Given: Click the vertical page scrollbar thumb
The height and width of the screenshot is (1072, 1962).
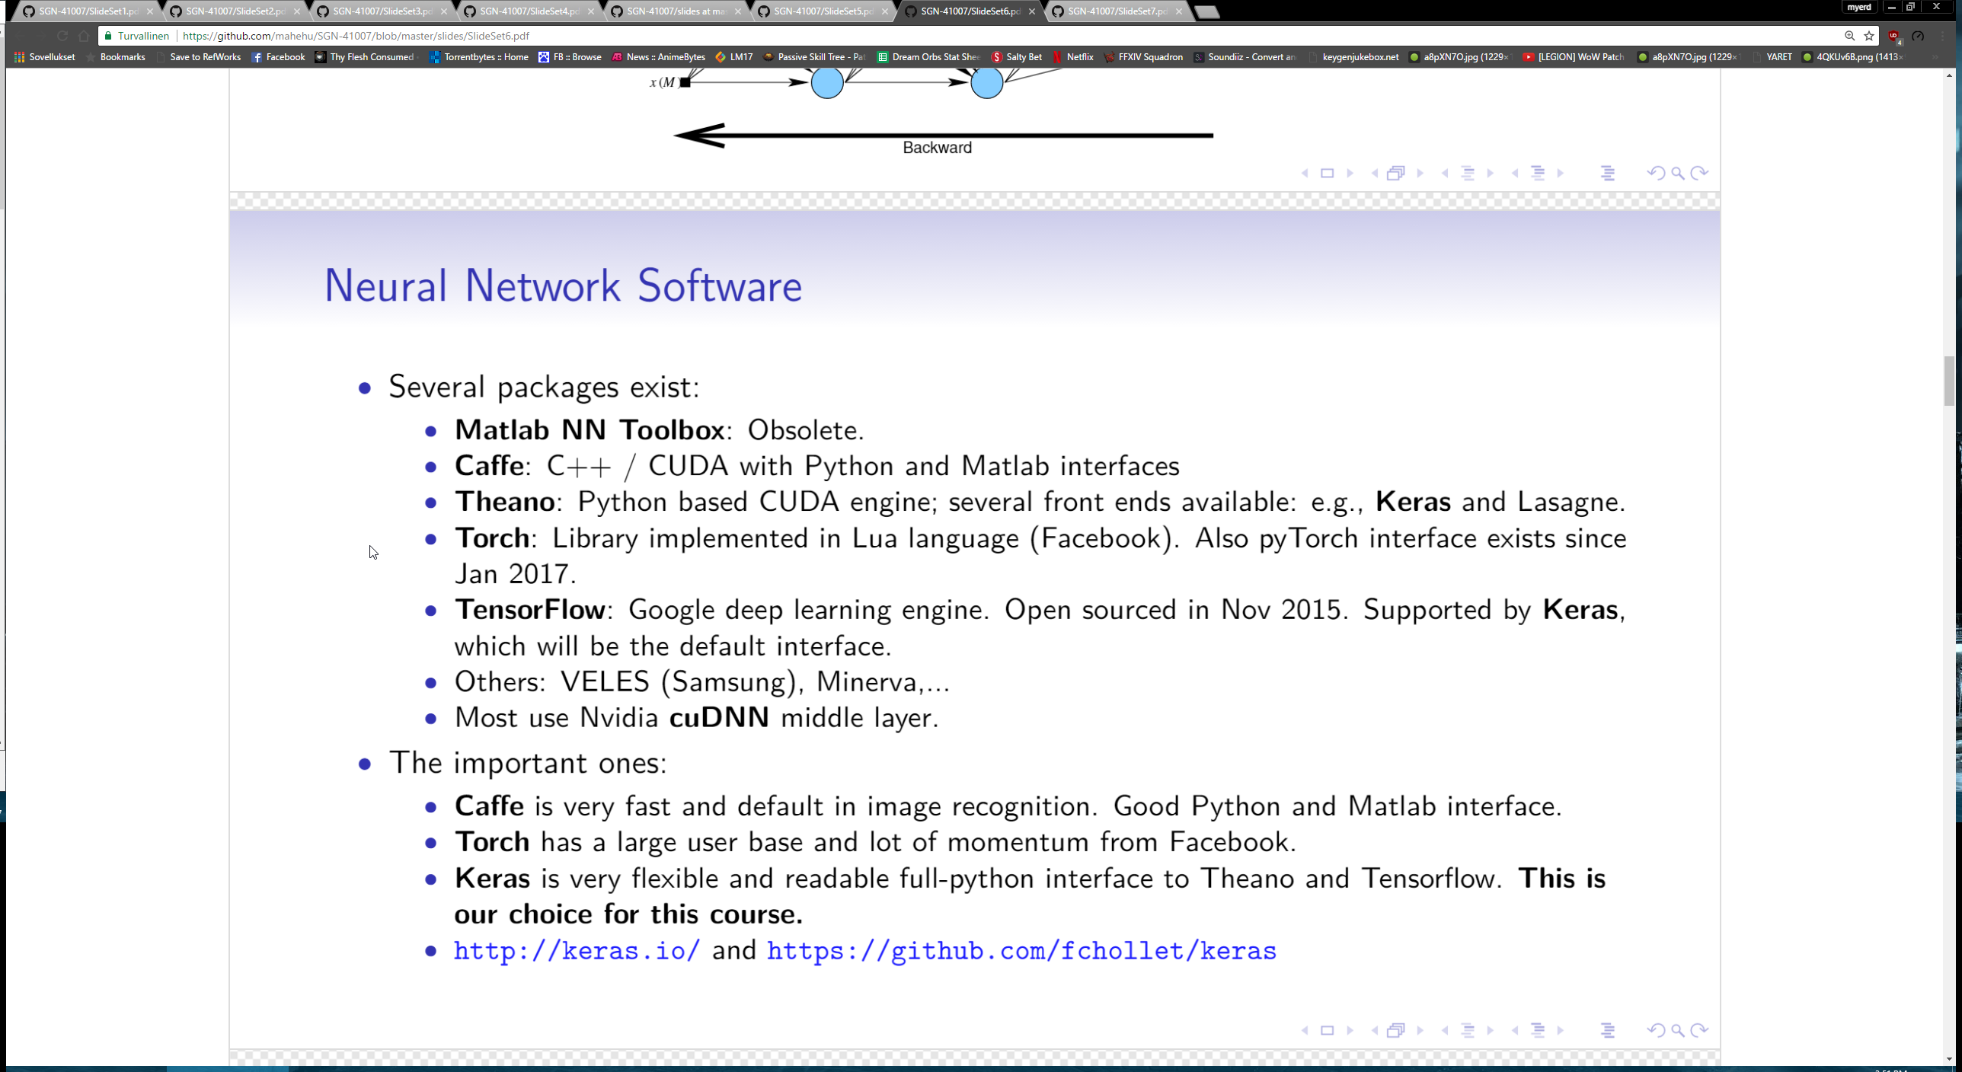Looking at the screenshot, I should tap(1950, 381).
